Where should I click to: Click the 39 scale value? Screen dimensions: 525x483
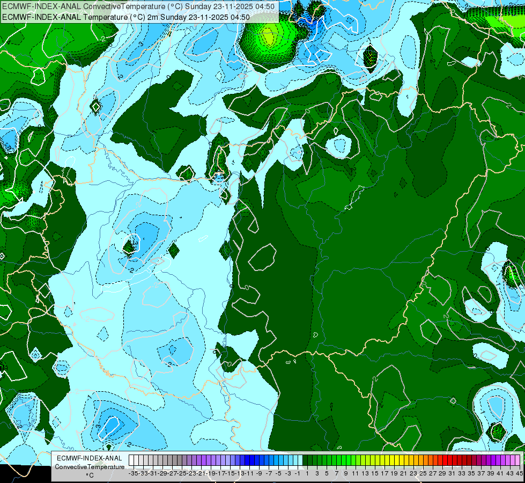pyautogui.click(x=491, y=473)
